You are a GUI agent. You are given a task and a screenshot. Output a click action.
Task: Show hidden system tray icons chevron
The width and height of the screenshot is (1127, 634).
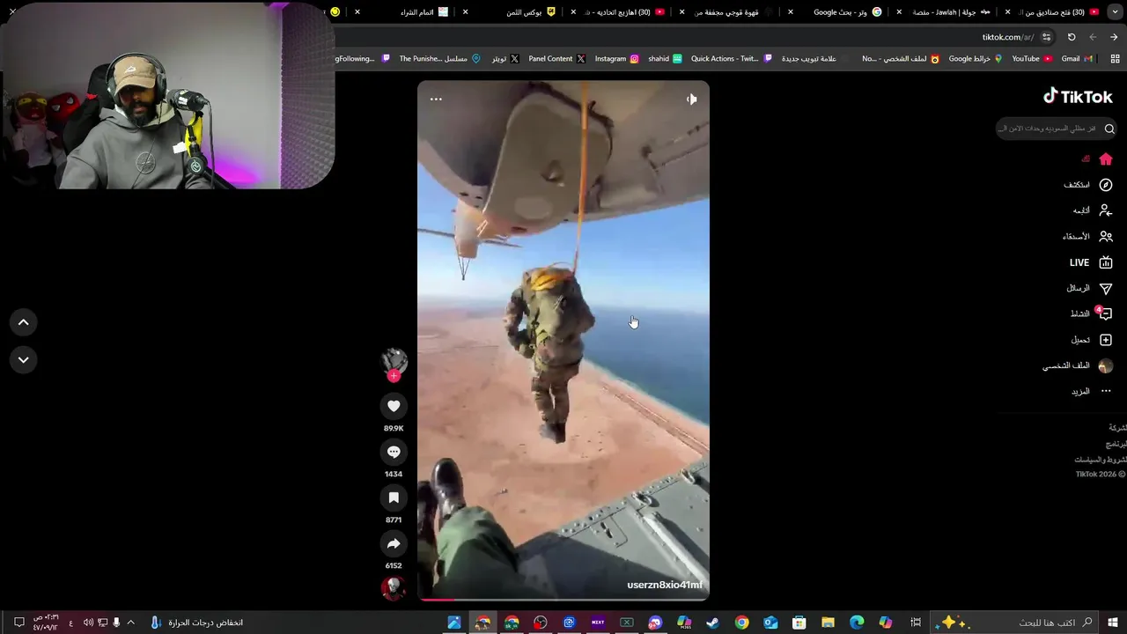(131, 623)
